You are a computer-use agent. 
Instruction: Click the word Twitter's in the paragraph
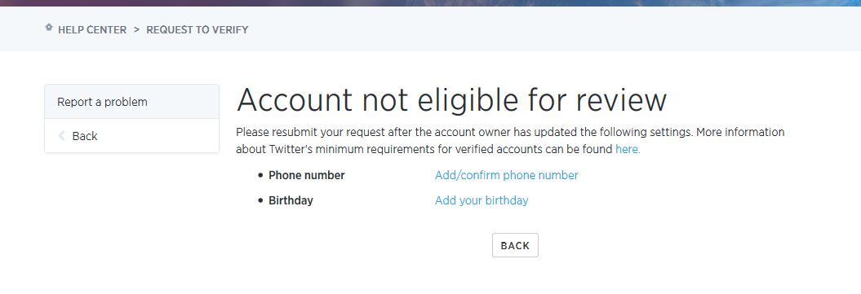[x=291, y=149]
